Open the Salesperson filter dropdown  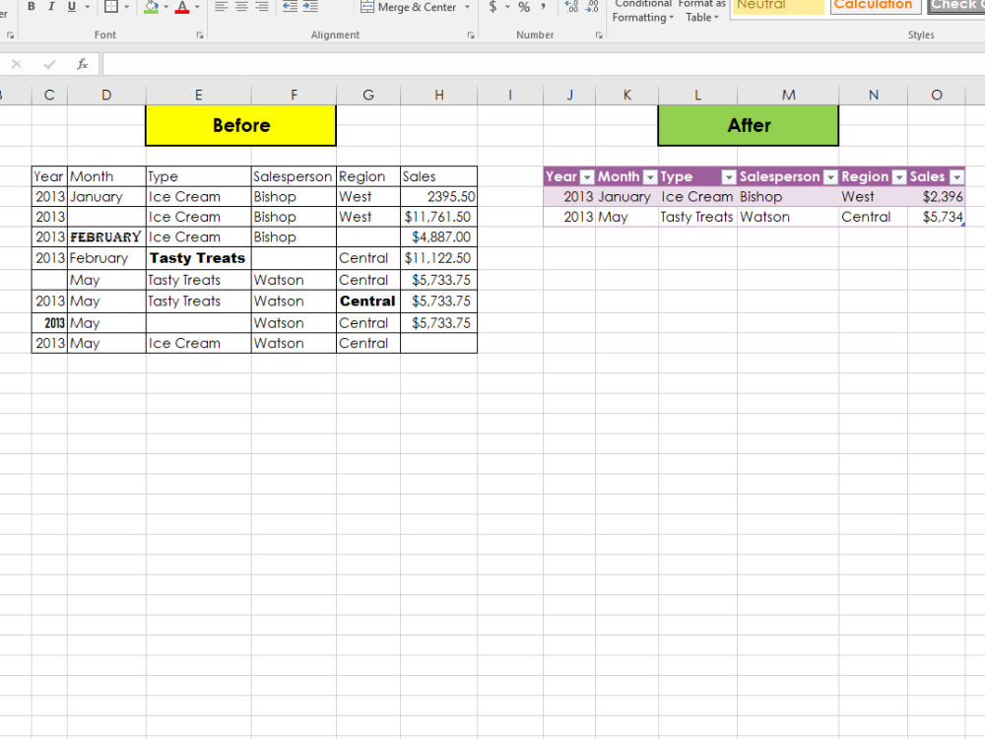tap(830, 177)
